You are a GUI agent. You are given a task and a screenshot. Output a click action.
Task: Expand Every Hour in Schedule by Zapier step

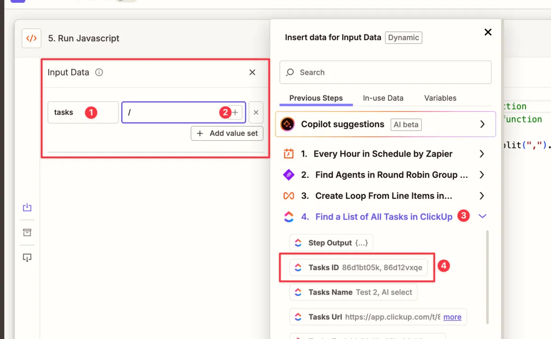coord(482,154)
